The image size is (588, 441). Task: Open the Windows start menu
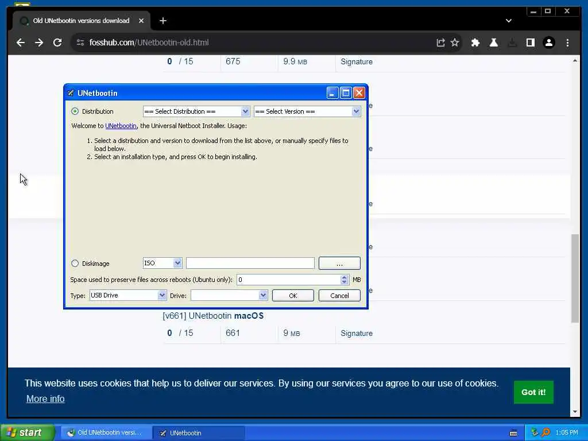tap(27, 433)
